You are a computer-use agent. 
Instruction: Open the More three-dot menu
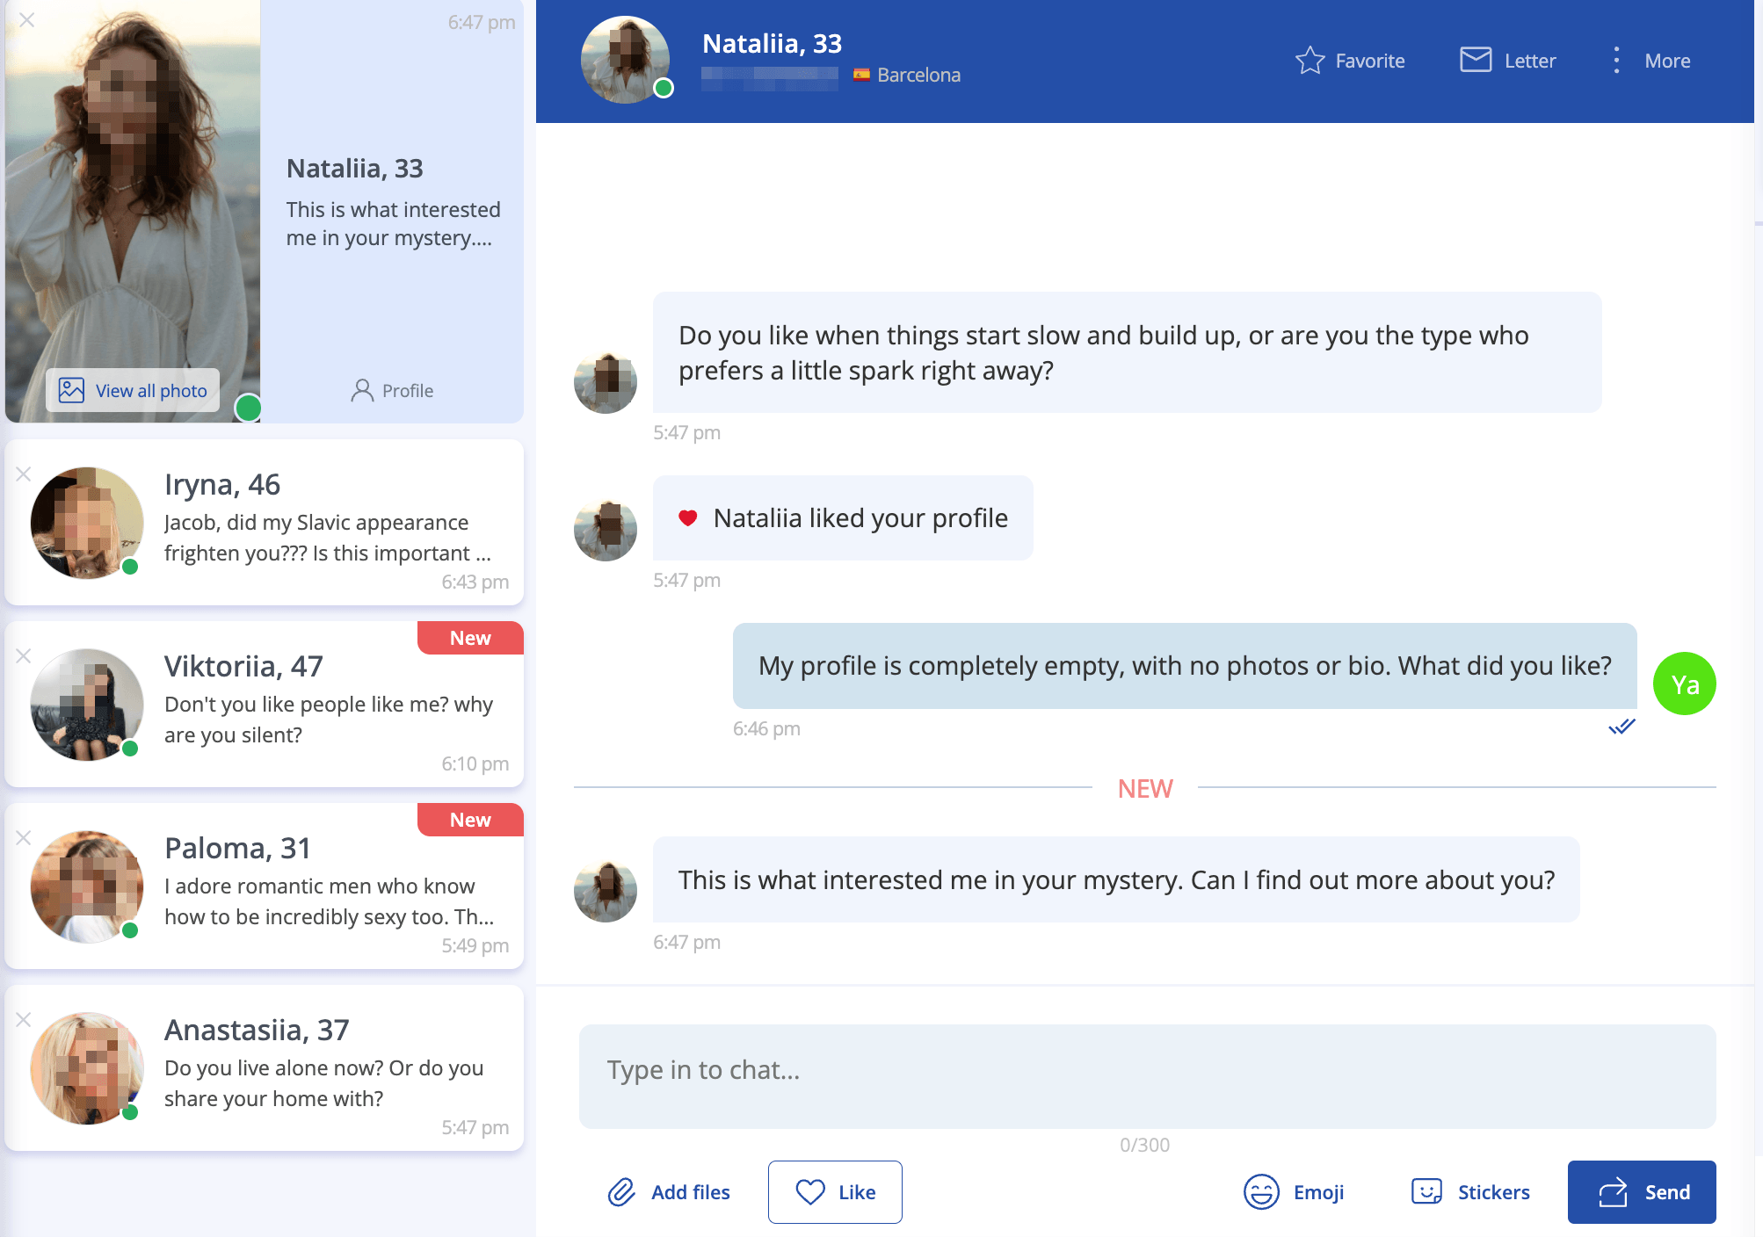(1616, 60)
